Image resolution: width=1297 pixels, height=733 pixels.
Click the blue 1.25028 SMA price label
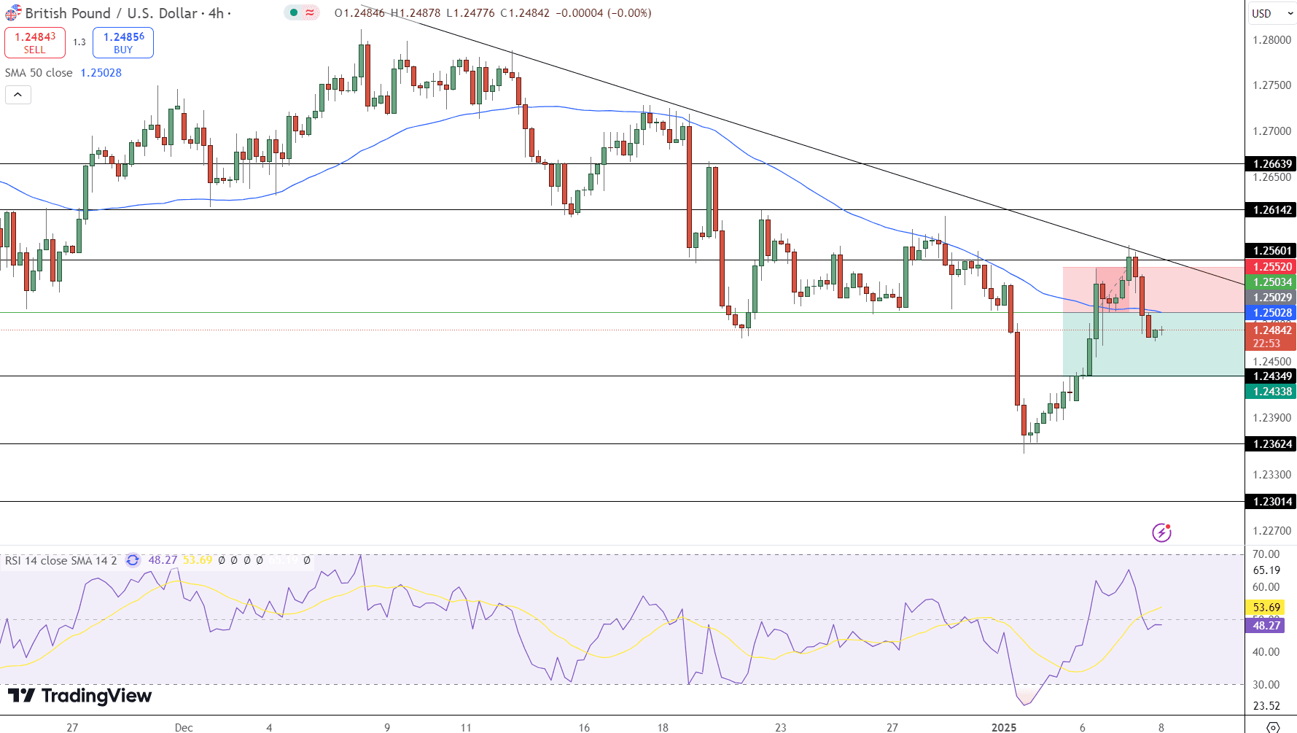pyautogui.click(x=1272, y=312)
